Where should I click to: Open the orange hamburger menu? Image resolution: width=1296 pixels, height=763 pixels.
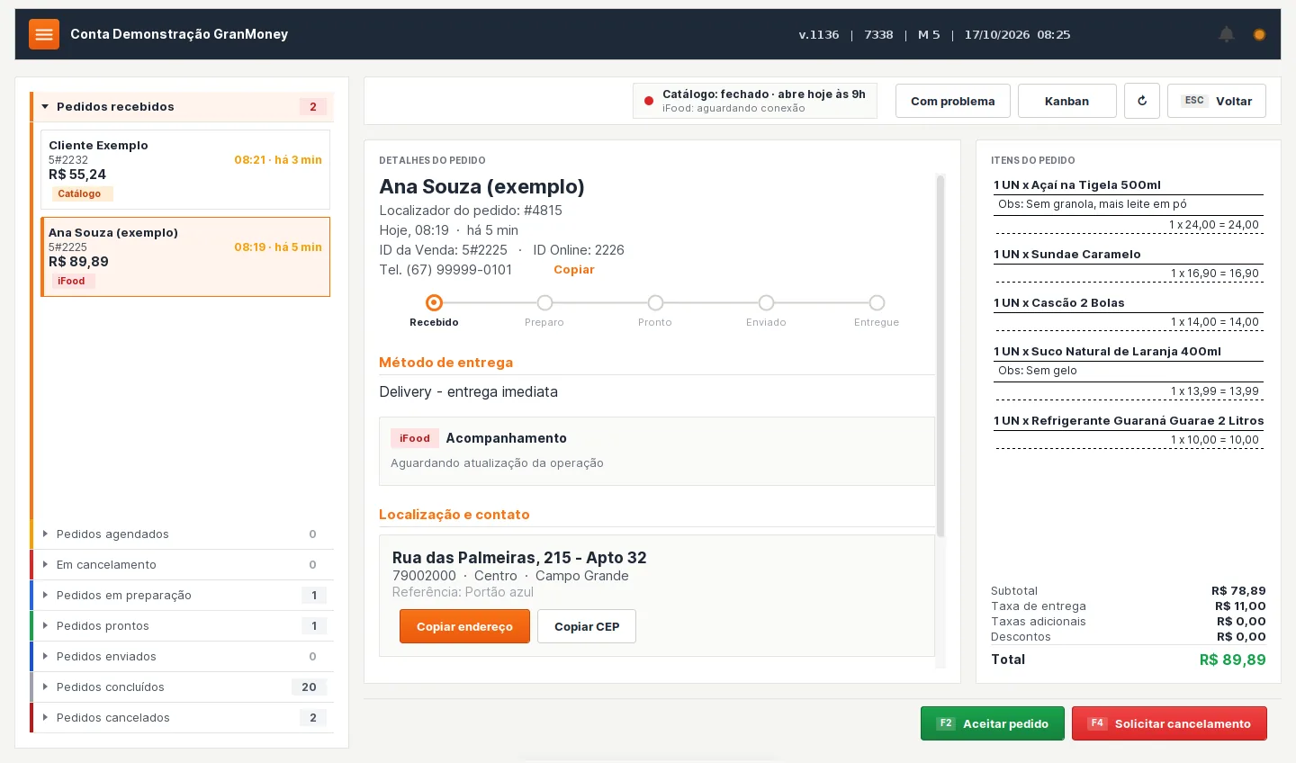[x=44, y=34]
